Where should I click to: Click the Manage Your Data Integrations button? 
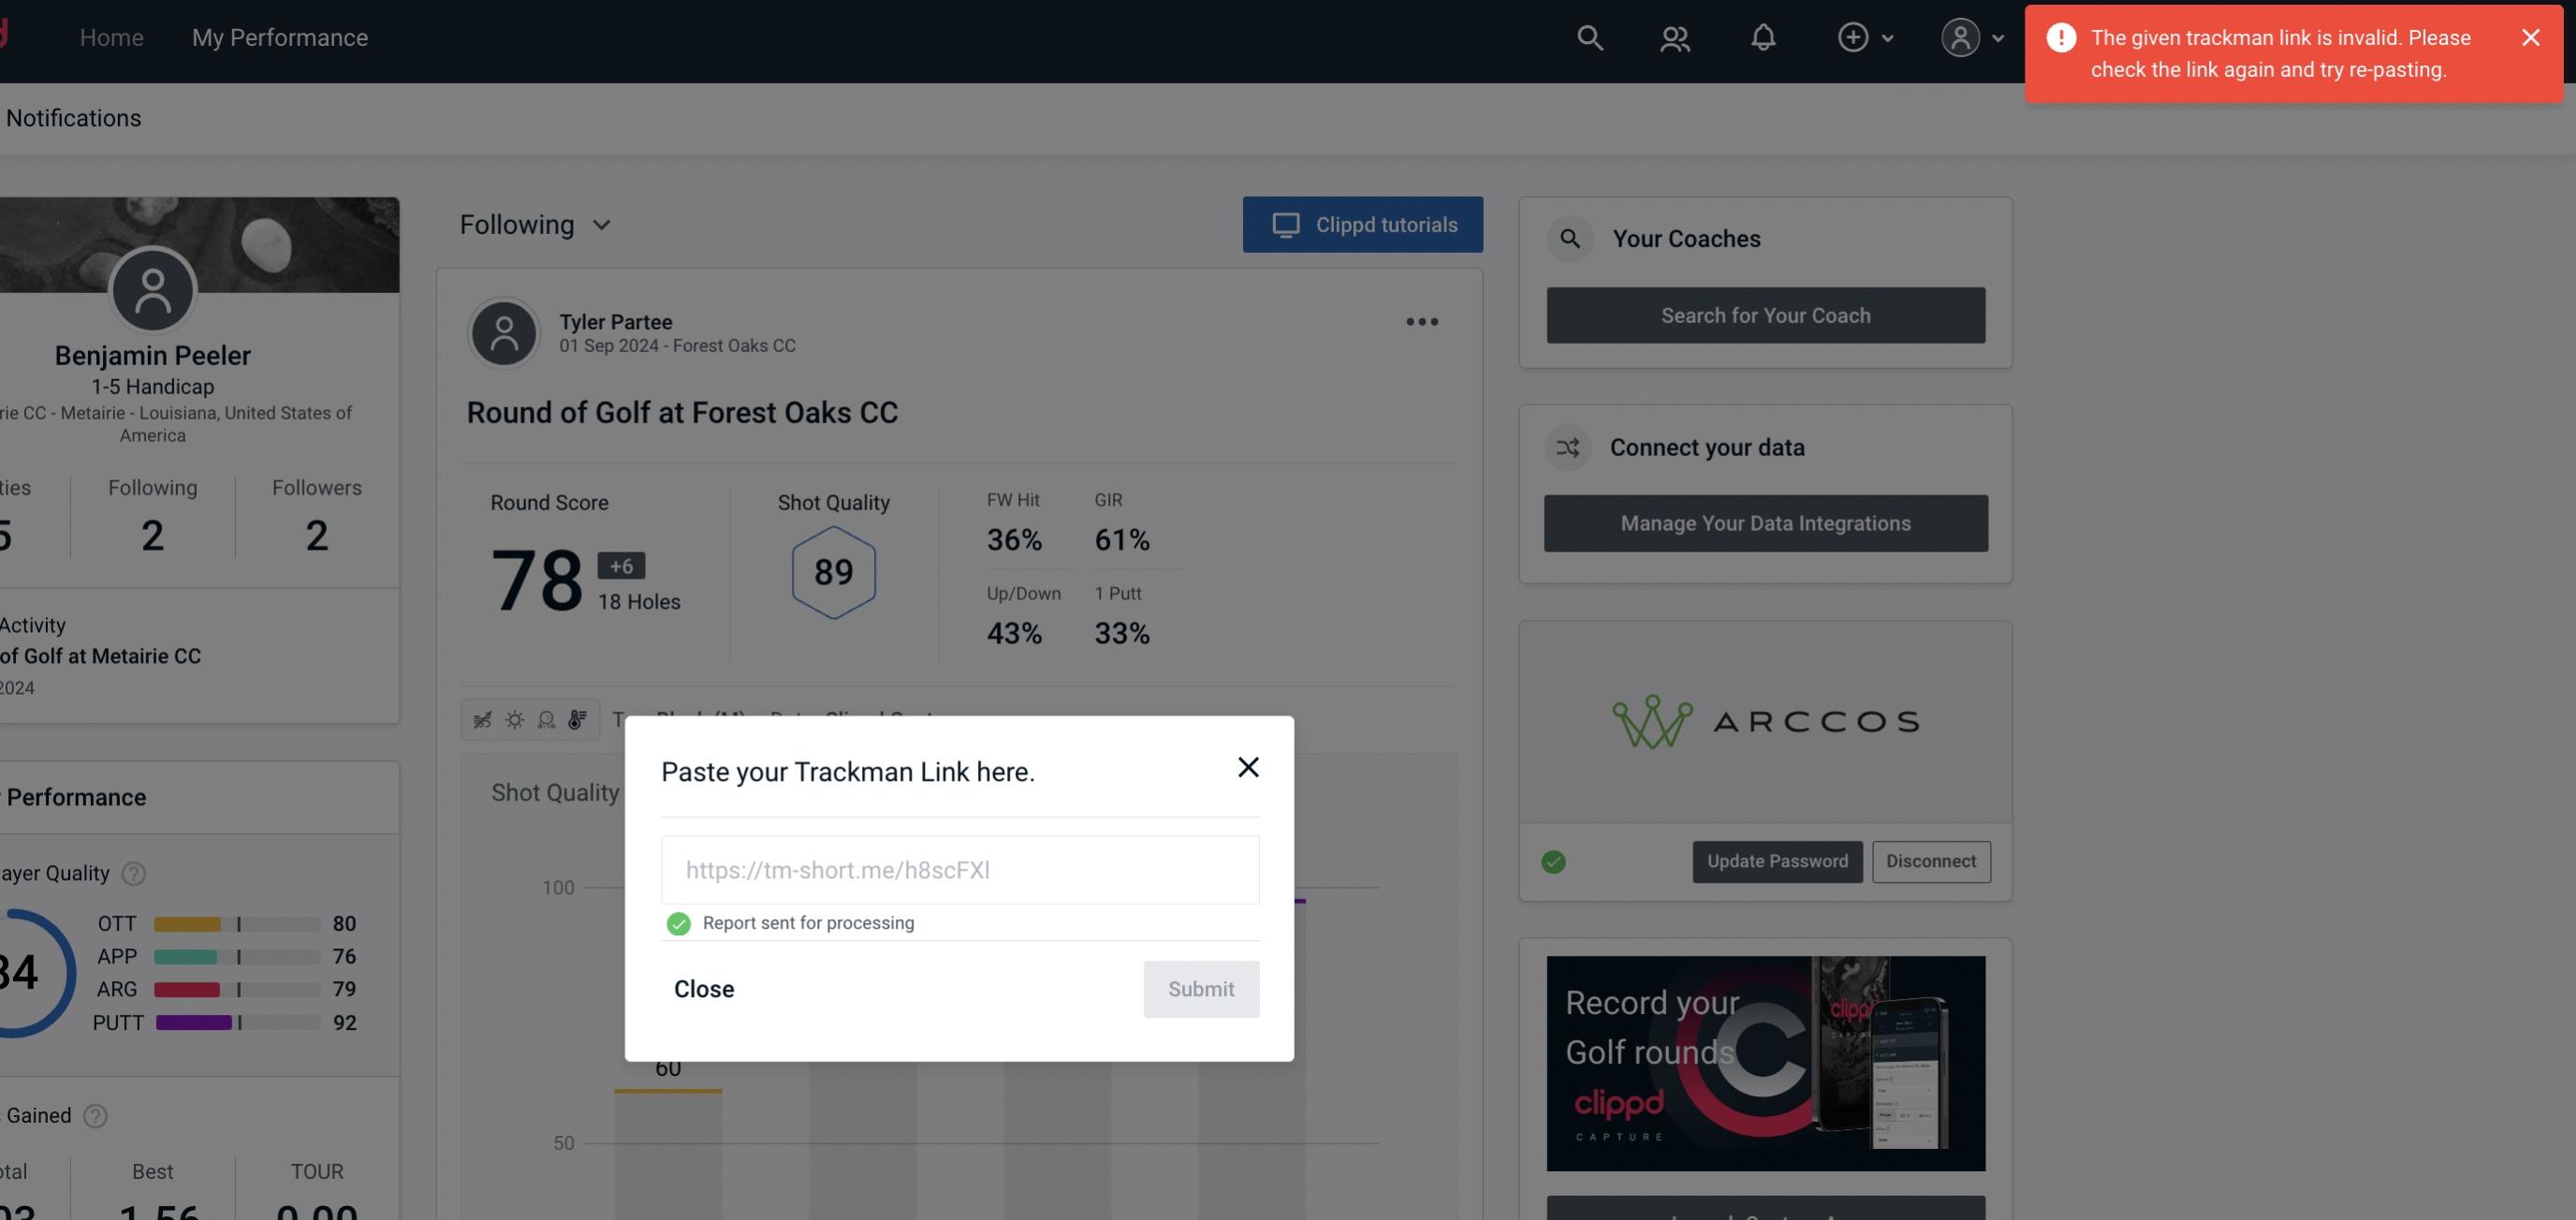tap(1766, 522)
